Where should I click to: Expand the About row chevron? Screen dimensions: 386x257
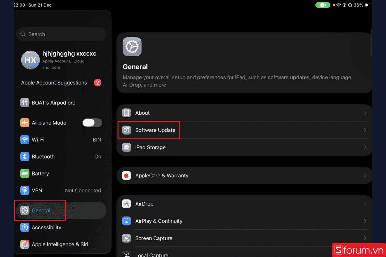click(365, 113)
